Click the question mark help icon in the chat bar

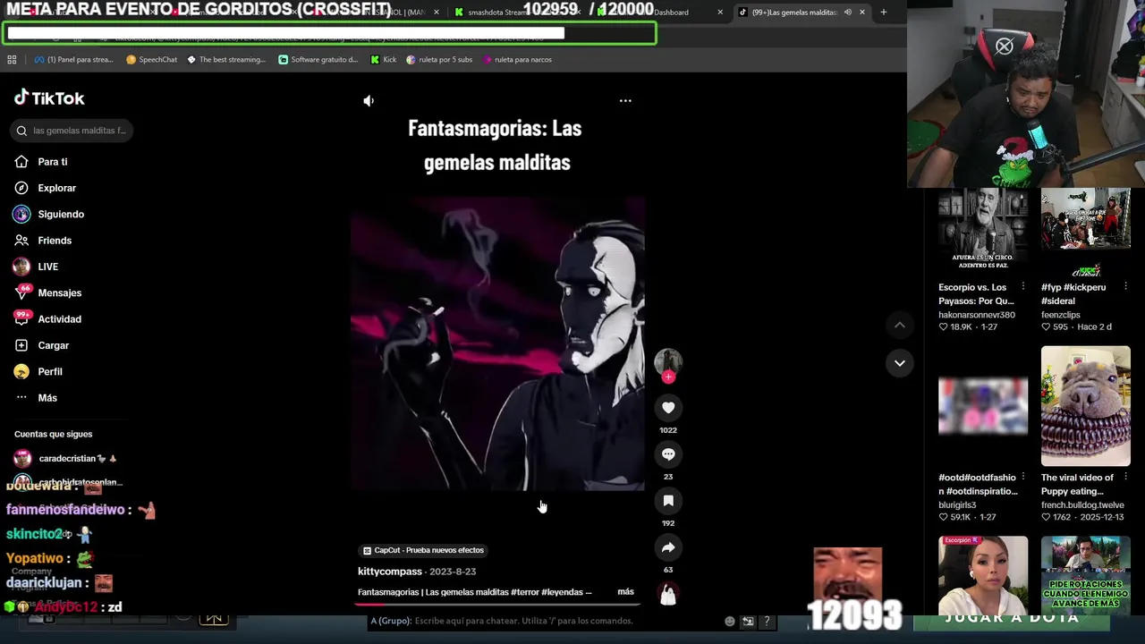pyautogui.click(x=767, y=622)
